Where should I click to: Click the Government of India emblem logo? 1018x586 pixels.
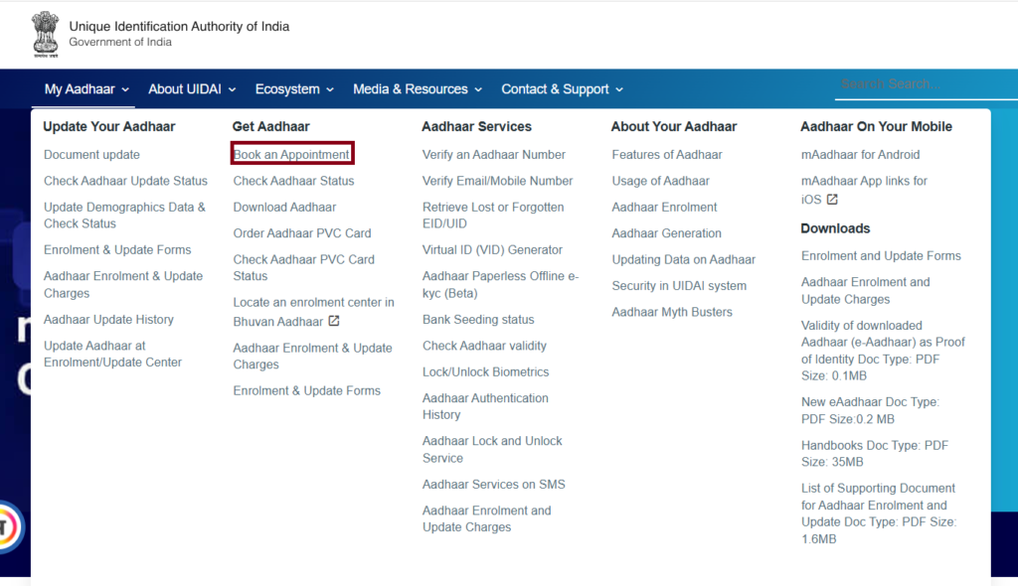coord(46,35)
